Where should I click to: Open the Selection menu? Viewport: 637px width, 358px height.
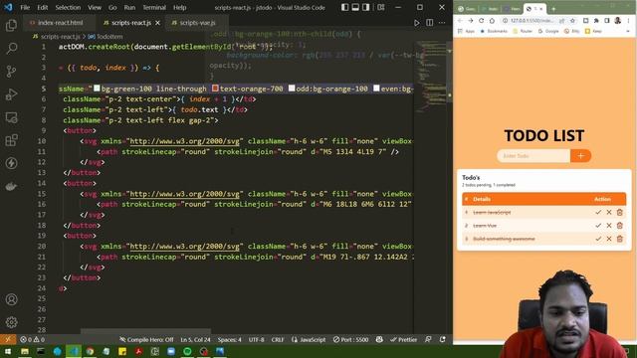pyautogui.click(x=68, y=7)
